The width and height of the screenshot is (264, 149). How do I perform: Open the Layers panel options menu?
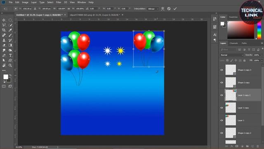tap(262, 43)
